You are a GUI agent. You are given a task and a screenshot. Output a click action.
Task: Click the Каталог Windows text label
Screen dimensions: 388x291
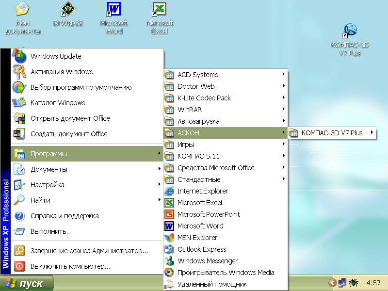tap(58, 103)
